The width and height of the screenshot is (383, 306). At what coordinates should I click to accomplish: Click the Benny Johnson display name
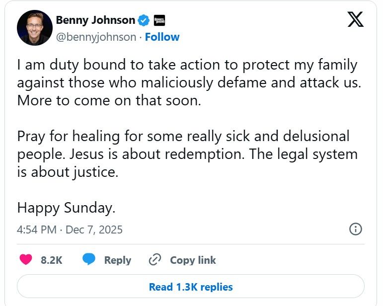pyautogui.click(x=95, y=20)
